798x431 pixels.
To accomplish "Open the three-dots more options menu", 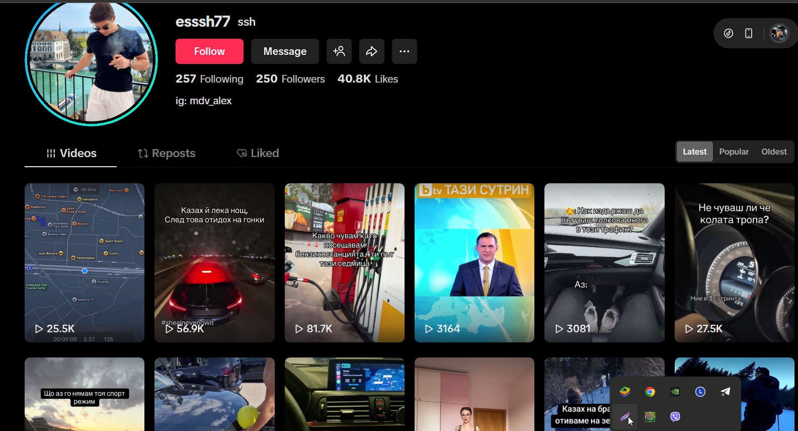I will click(x=405, y=51).
